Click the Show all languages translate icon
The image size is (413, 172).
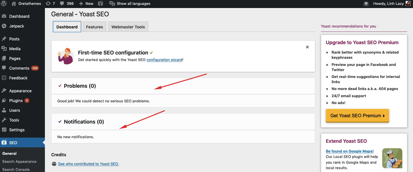[112, 4]
